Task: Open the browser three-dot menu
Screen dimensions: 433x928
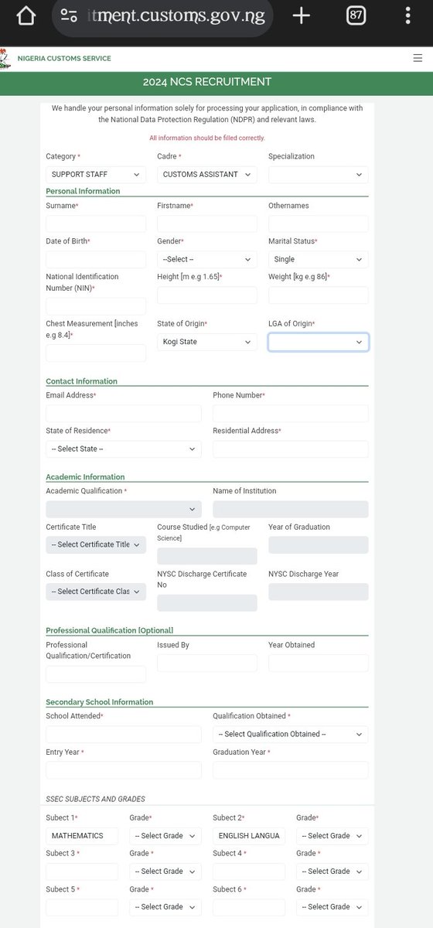Action: 407,16
